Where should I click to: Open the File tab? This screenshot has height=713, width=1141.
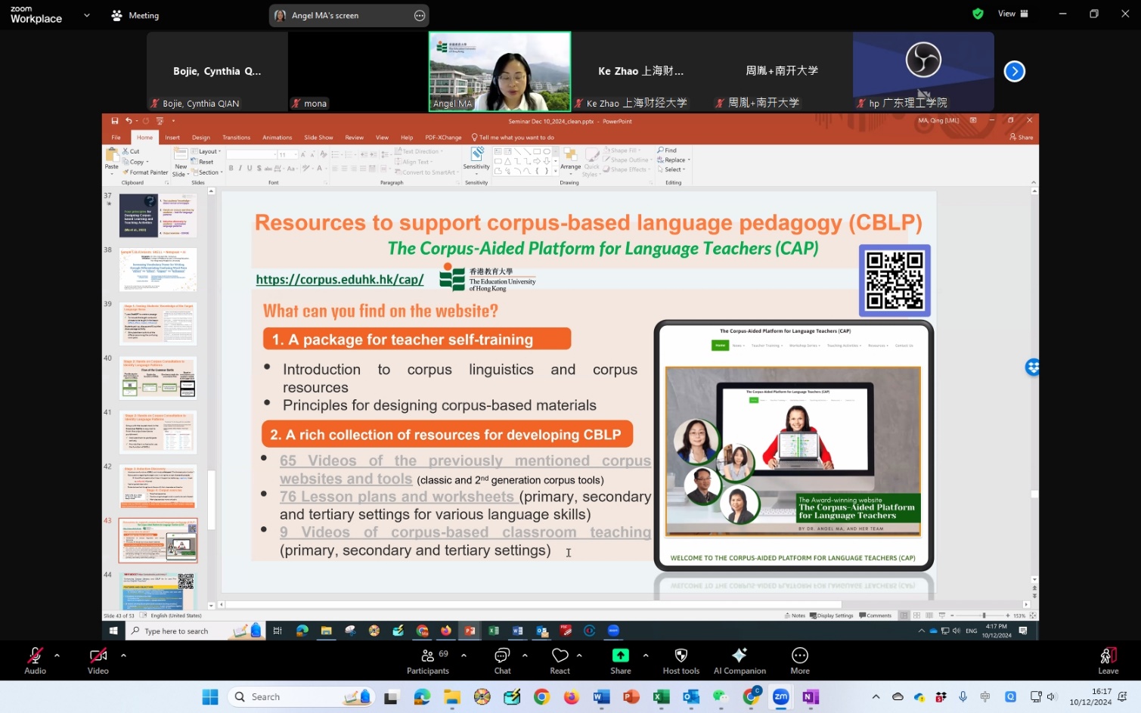coord(116,138)
